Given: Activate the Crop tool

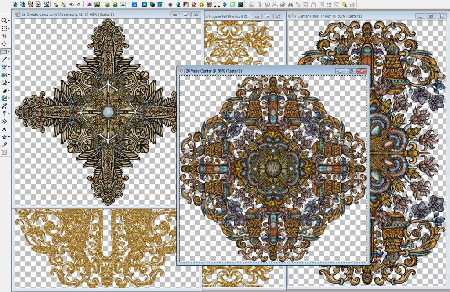Looking at the screenshot, I should coord(4,36).
